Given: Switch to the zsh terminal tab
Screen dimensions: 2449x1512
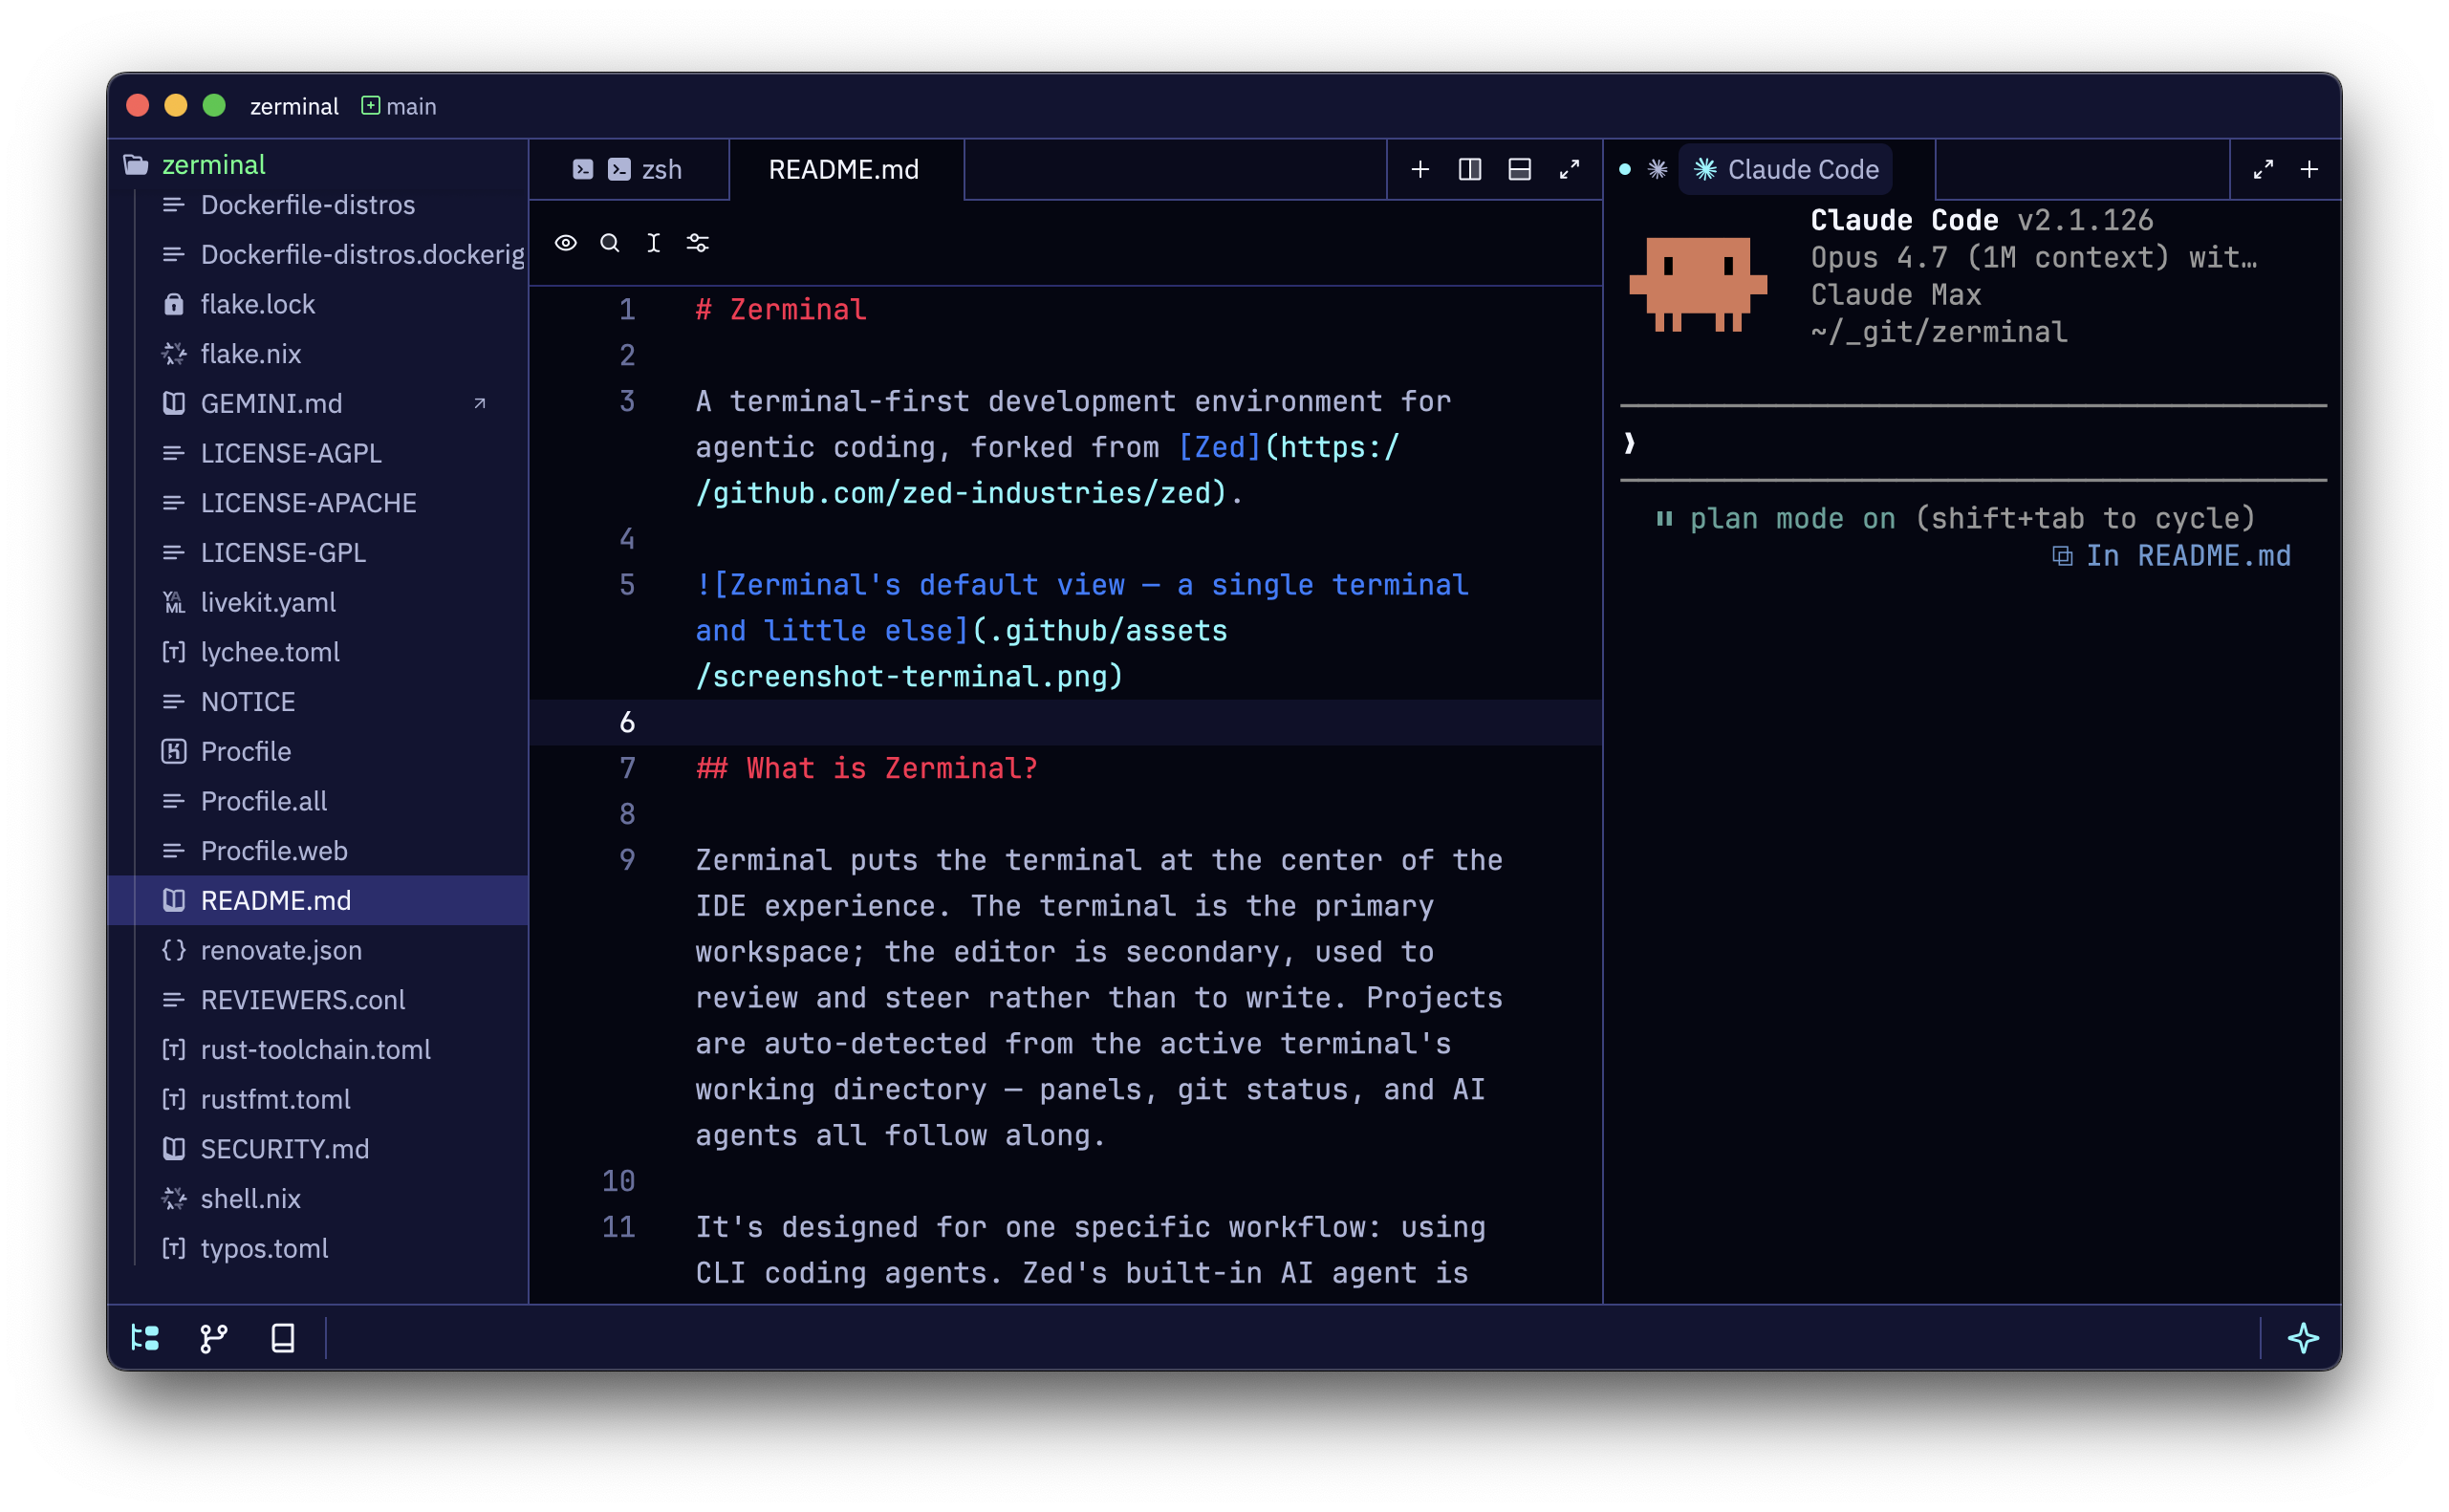Looking at the screenshot, I should 628,170.
